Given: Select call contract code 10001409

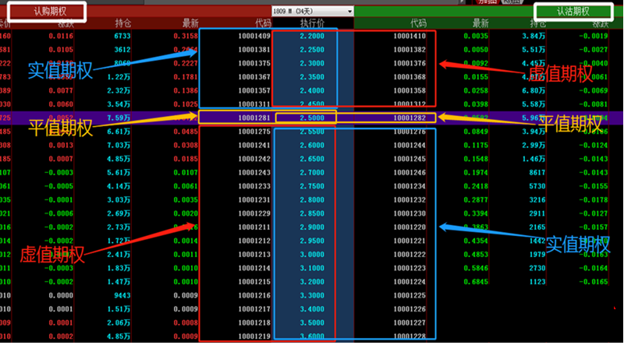Looking at the screenshot, I should click(x=254, y=36).
